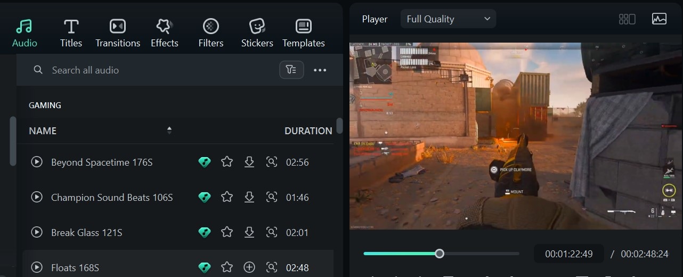The image size is (683, 277).
Task: Click the current timecode 00:01:22:49
Action: click(569, 254)
